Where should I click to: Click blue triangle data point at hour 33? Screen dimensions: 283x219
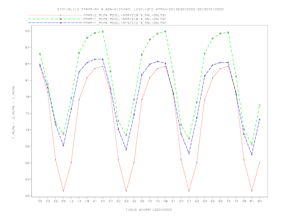[126, 150]
